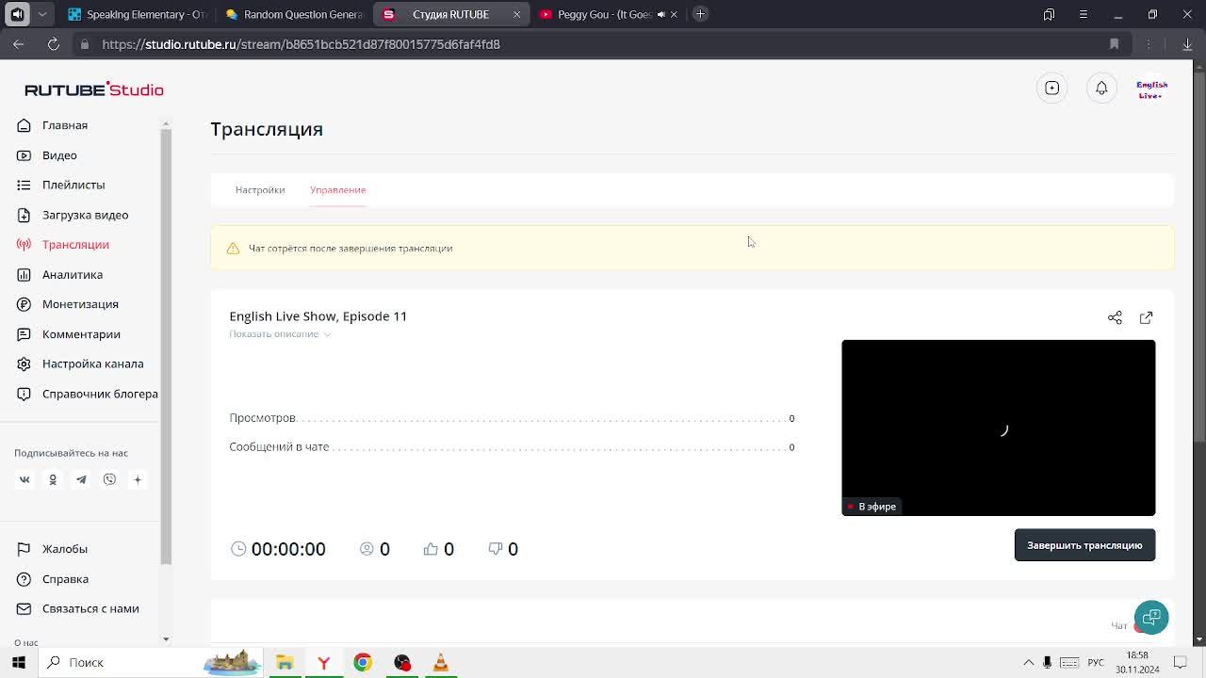Screen dimensions: 1206x678
Task: Mute the Peggy Gou tab audio
Action: click(x=660, y=14)
